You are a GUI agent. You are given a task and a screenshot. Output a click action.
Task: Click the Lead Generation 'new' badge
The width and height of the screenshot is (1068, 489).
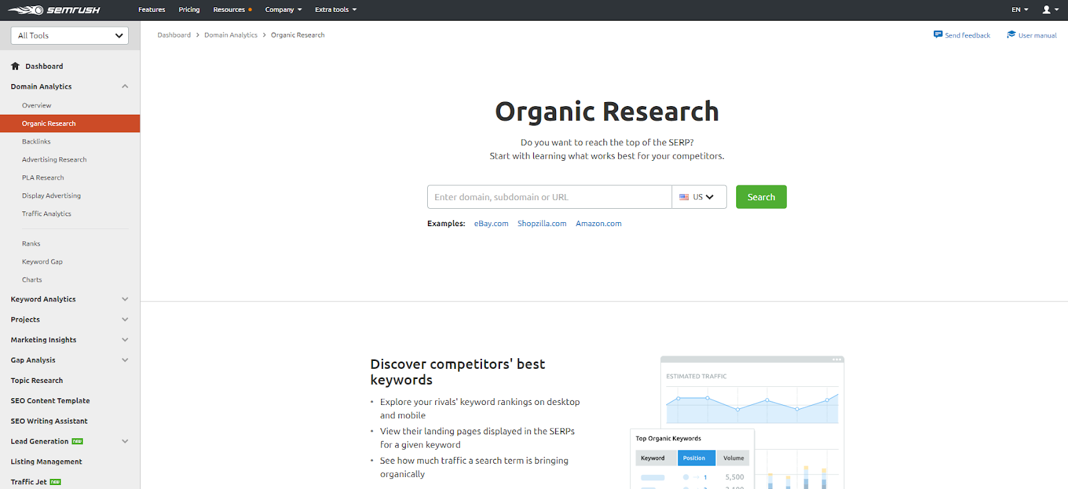pos(77,442)
